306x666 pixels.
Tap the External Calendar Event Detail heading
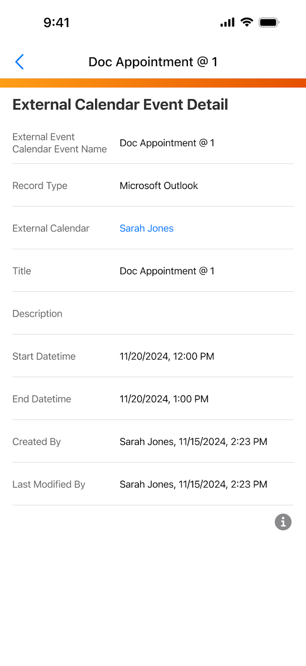click(x=120, y=104)
